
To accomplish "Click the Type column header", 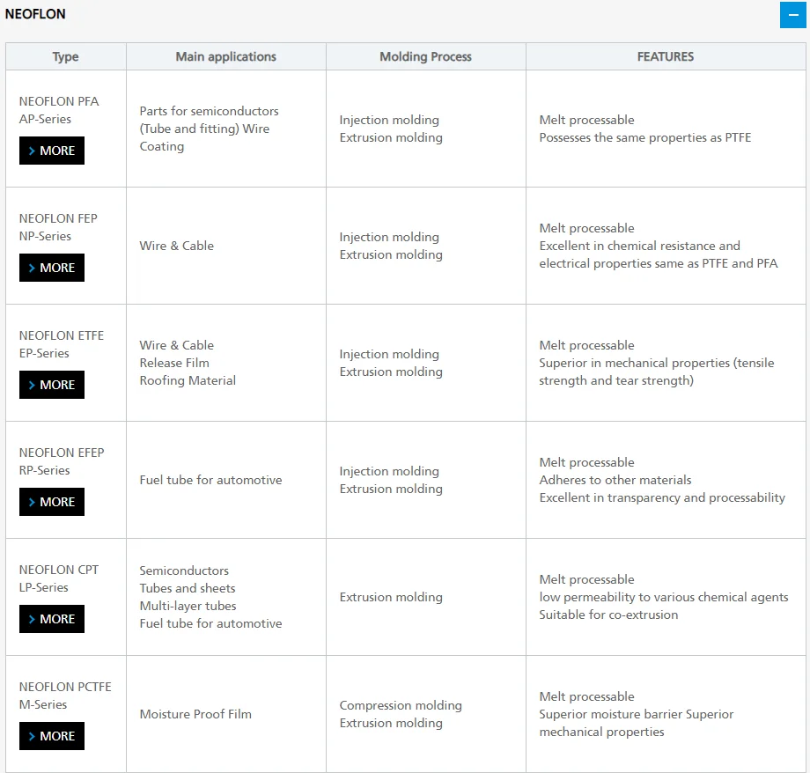I will [65, 56].
